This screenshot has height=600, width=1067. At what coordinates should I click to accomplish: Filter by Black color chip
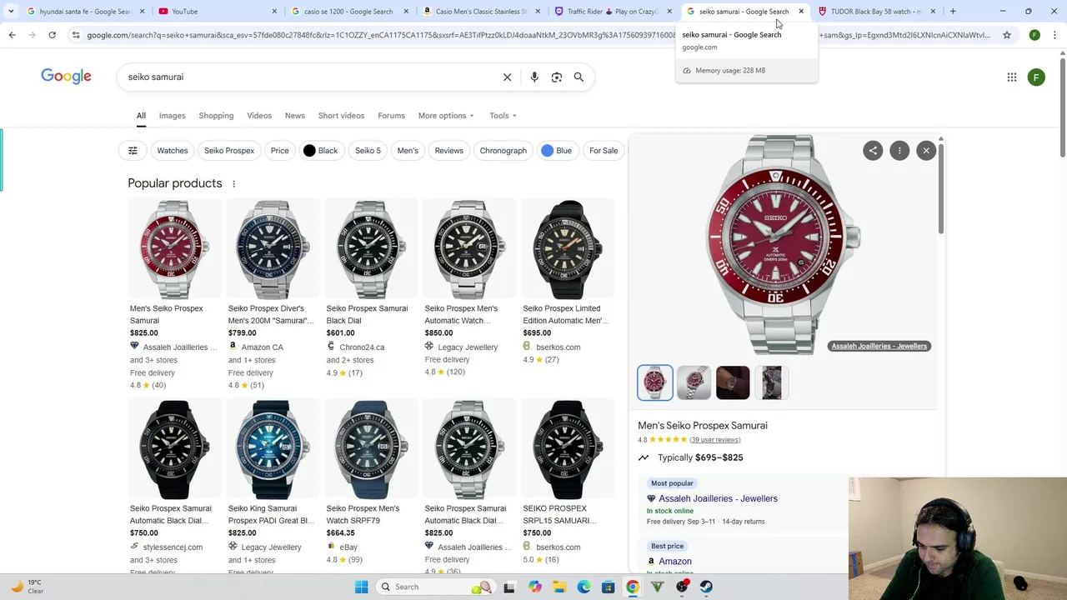[321, 151]
